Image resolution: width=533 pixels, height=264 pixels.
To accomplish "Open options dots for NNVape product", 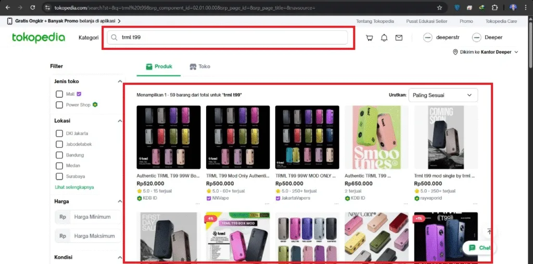I will pos(267,204).
